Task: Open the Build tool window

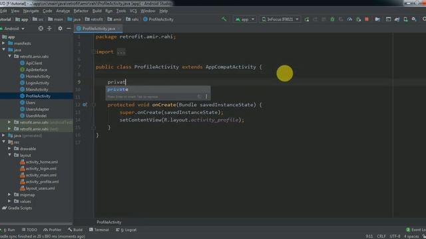Action: point(75,230)
